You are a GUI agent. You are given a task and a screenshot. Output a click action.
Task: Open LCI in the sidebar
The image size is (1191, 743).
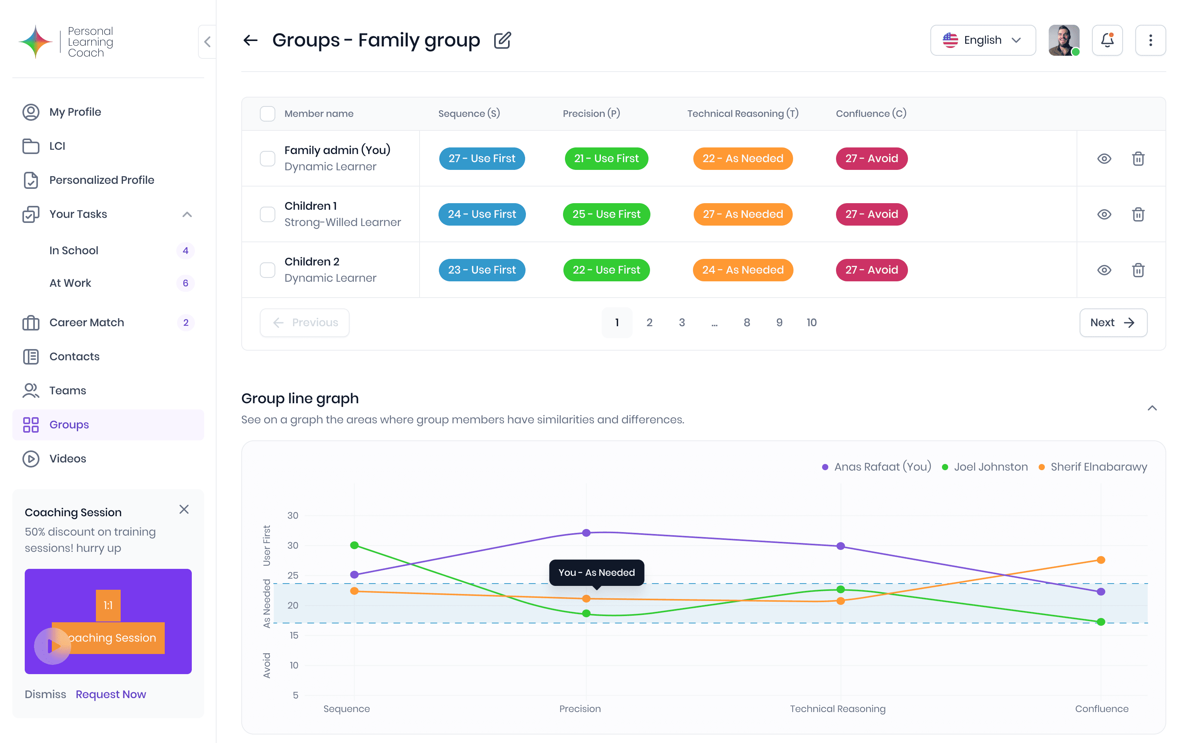108,146
